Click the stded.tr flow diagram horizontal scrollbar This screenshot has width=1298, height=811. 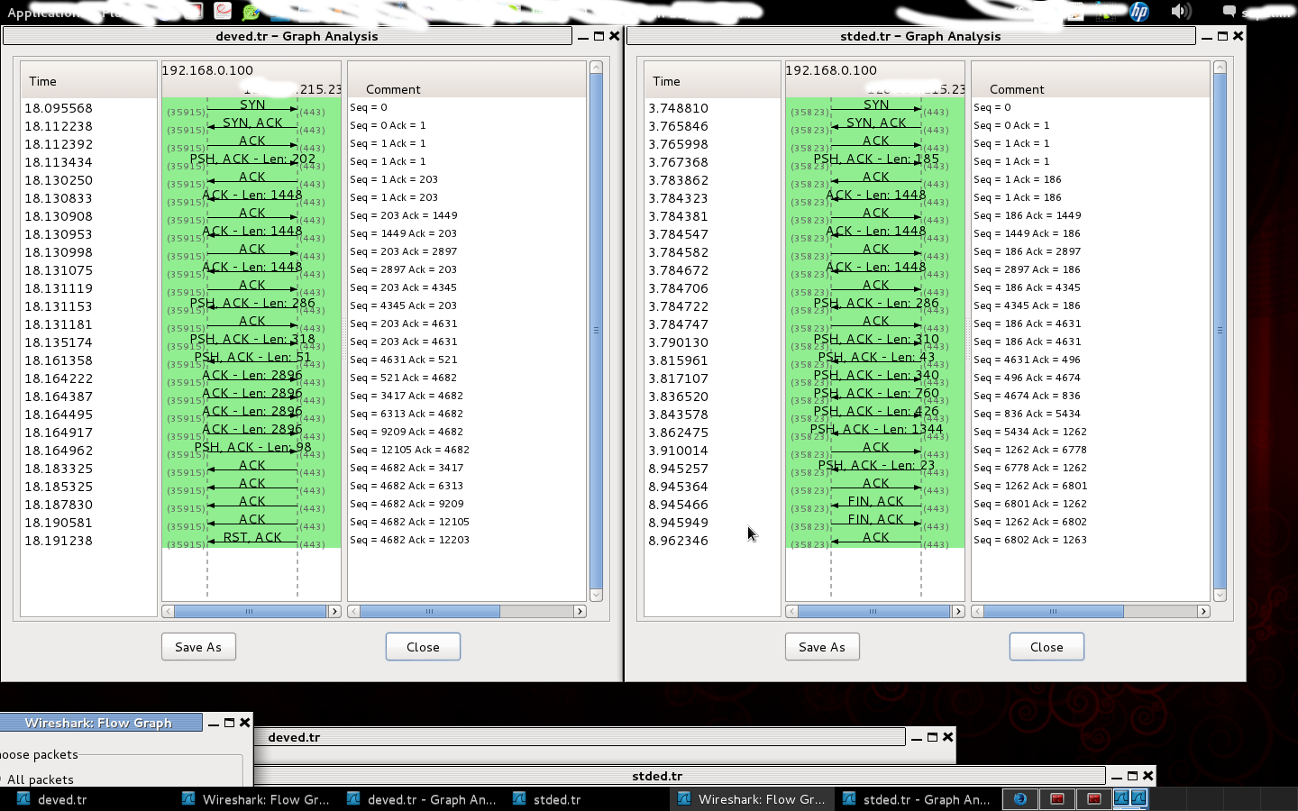874,611
